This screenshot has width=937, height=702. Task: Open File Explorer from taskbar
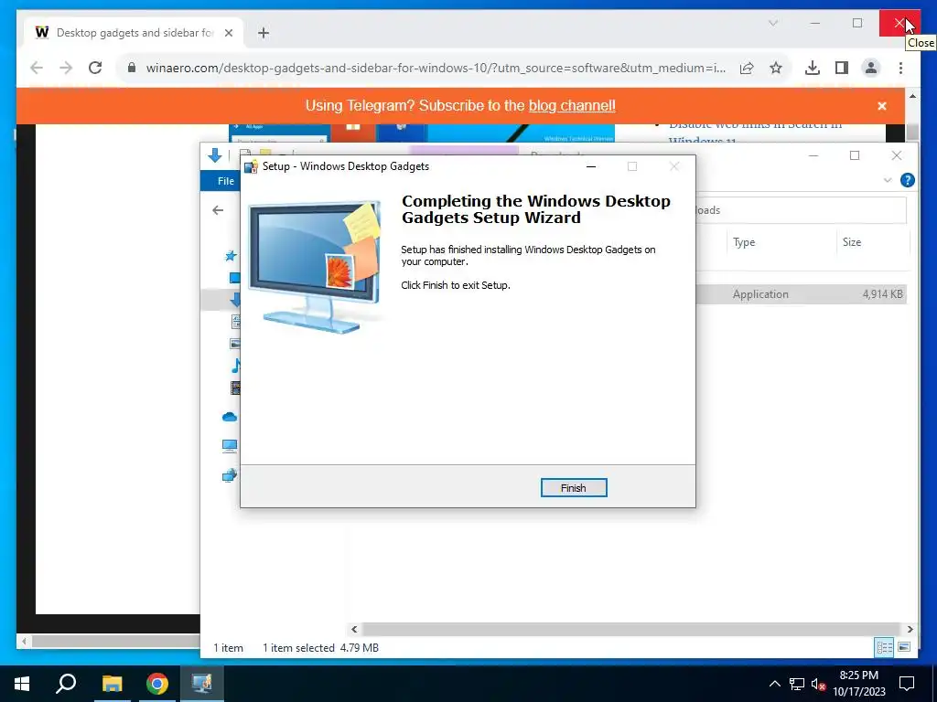pyautogui.click(x=112, y=684)
